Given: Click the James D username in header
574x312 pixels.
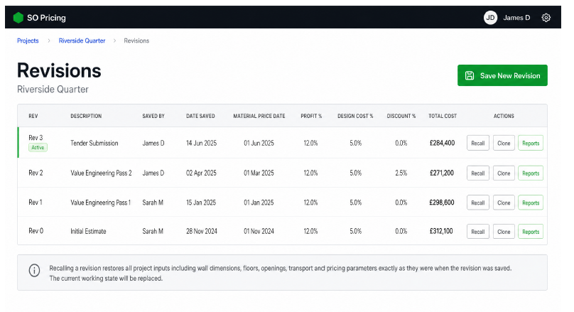Looking at the screenshot, I should point(516,18).
